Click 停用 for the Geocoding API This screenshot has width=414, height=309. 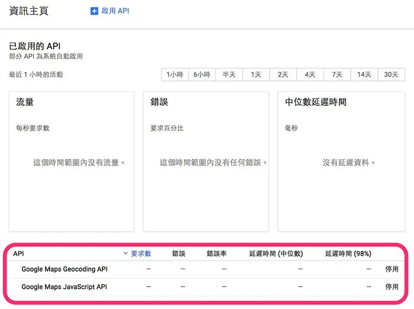[x=392, y=269]
